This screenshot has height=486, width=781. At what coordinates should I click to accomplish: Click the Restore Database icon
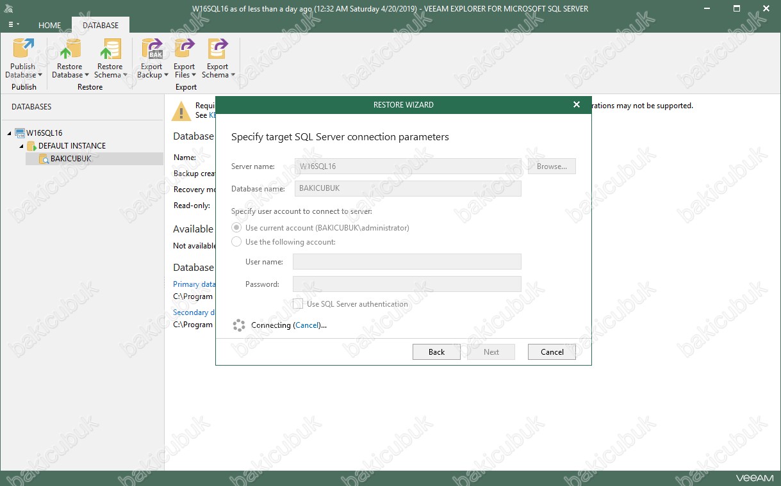(69, 49)
